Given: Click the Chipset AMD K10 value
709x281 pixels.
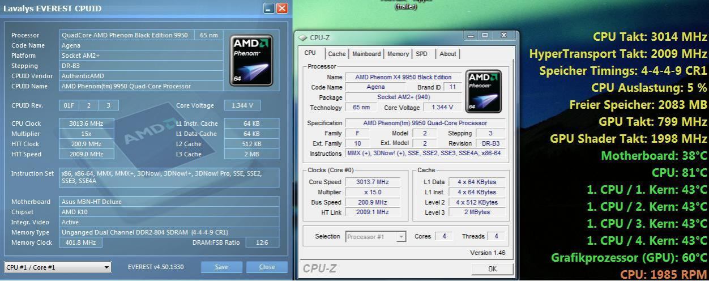Looking at the screenshot, I should coord(169,212).
